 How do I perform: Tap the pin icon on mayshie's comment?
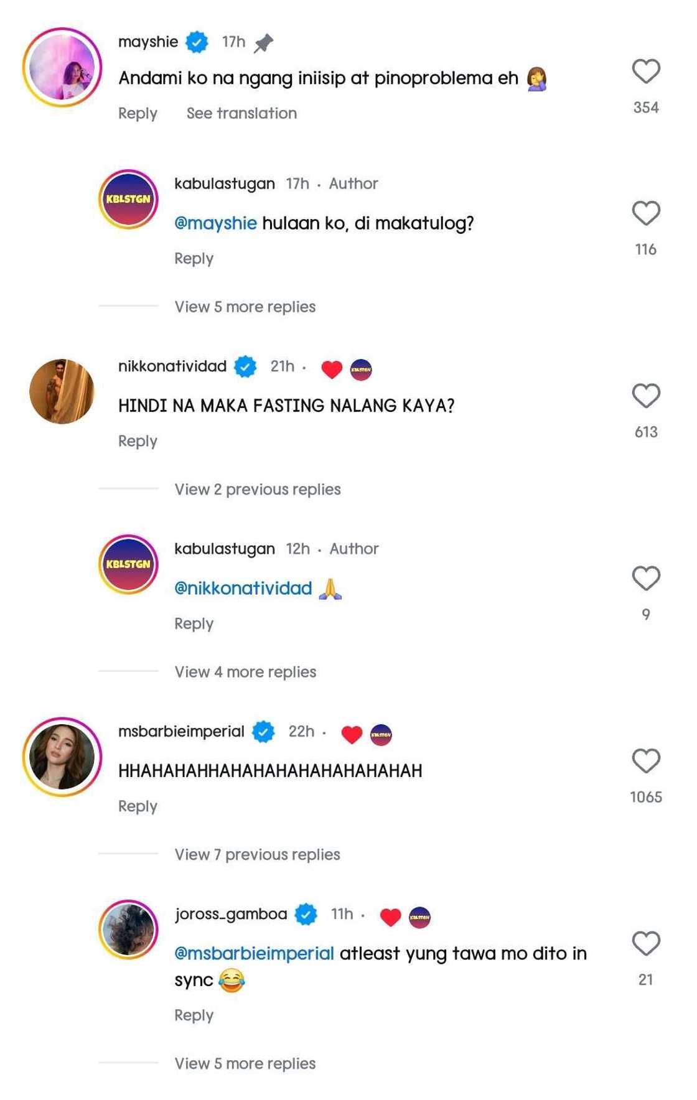pos(263,43)
